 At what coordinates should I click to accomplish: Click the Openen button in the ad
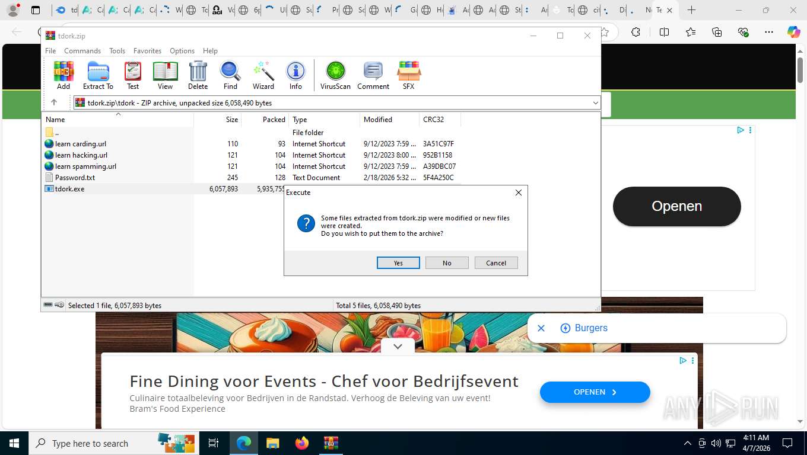677,206
